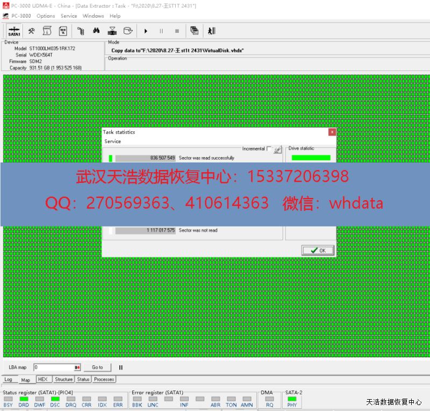Click the cascading windows toolbar icon

pyautogui.click(x=195, y=31)
